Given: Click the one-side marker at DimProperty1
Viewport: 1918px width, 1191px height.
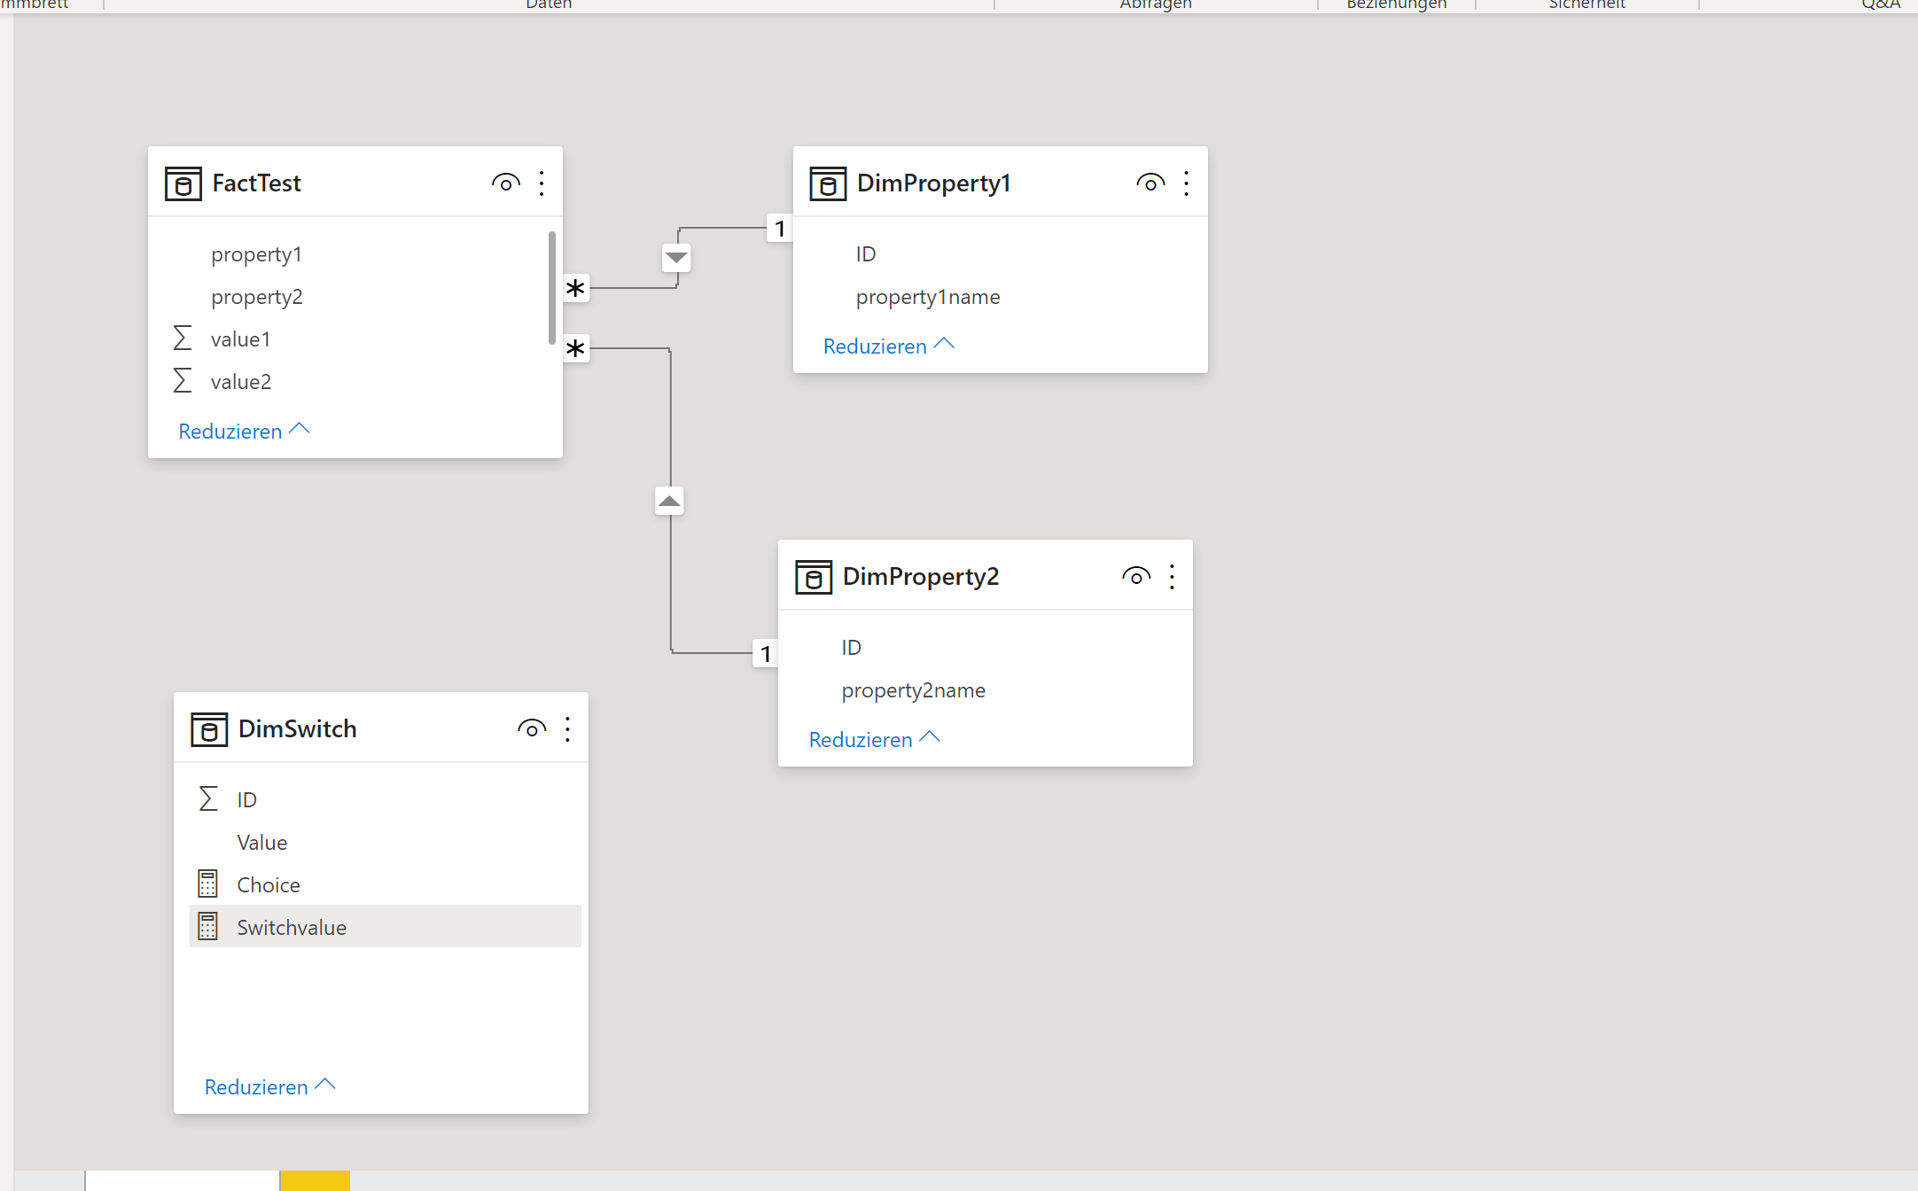Looking at the screenshot, I should tap(780, 229).
